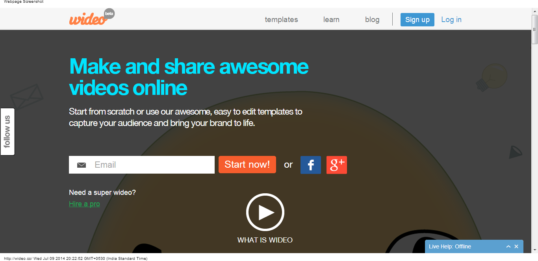
Task: Click the Start now! button
Action: point(247,165)
